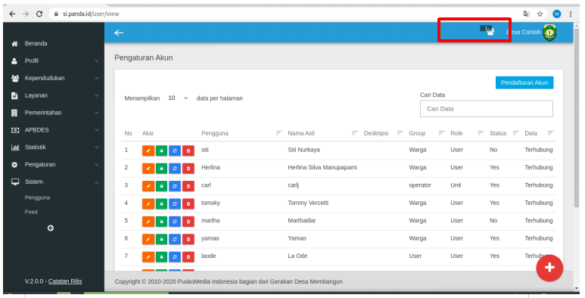This screenshot has height=298, width=585.
Task: Select the Tommy Vercetti name cell
Action: click(x=308, y=203)
